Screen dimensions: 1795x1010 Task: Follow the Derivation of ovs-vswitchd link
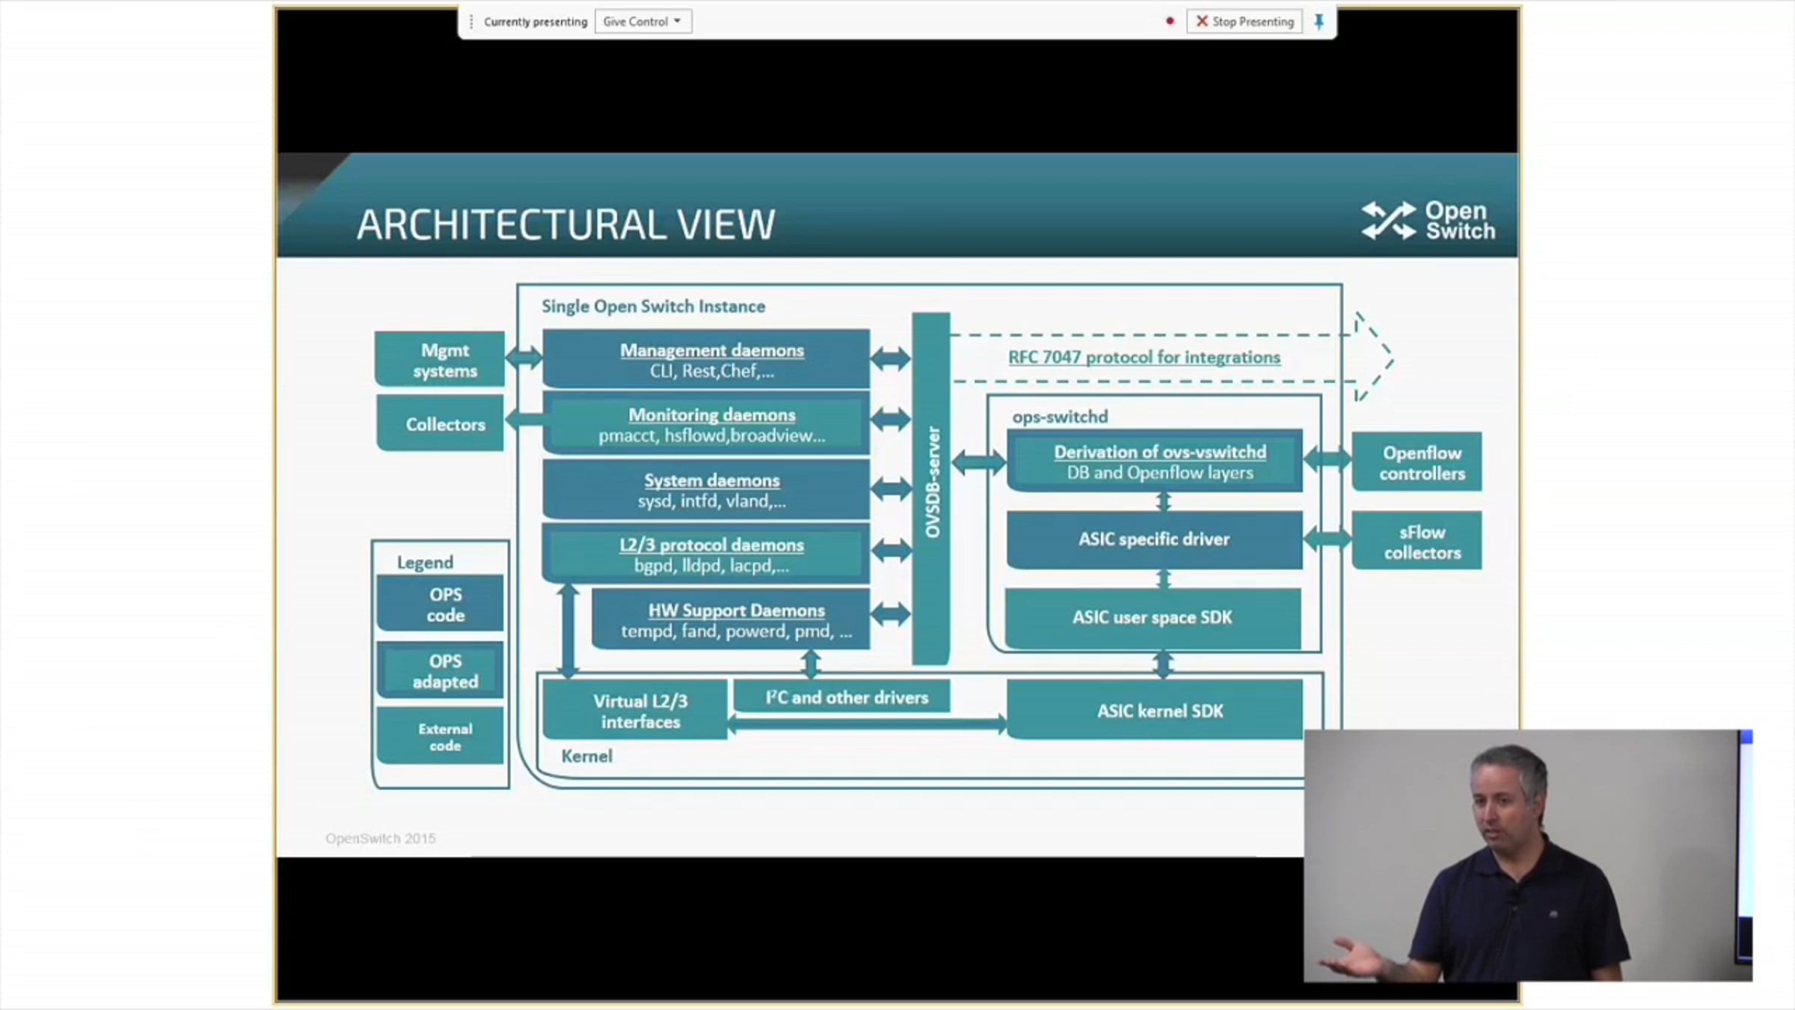[1159, 452]
